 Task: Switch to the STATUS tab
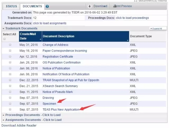click(x=11, y=6)
